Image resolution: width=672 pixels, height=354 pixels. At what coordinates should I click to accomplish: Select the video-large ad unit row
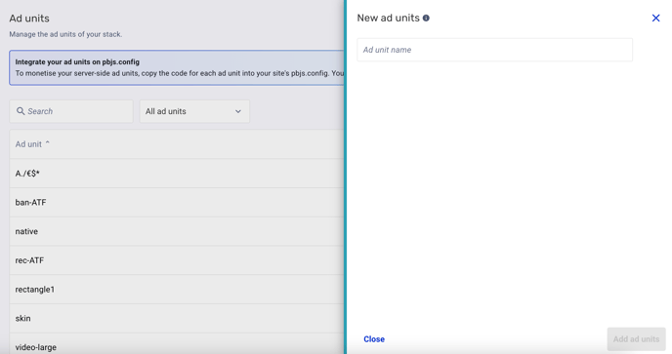click(x=177, y=344)
